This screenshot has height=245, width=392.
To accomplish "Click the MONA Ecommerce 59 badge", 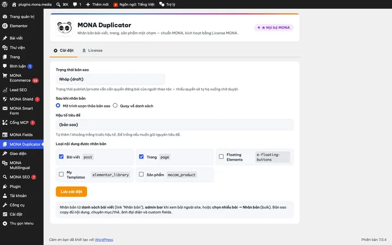I will point(35,81).
